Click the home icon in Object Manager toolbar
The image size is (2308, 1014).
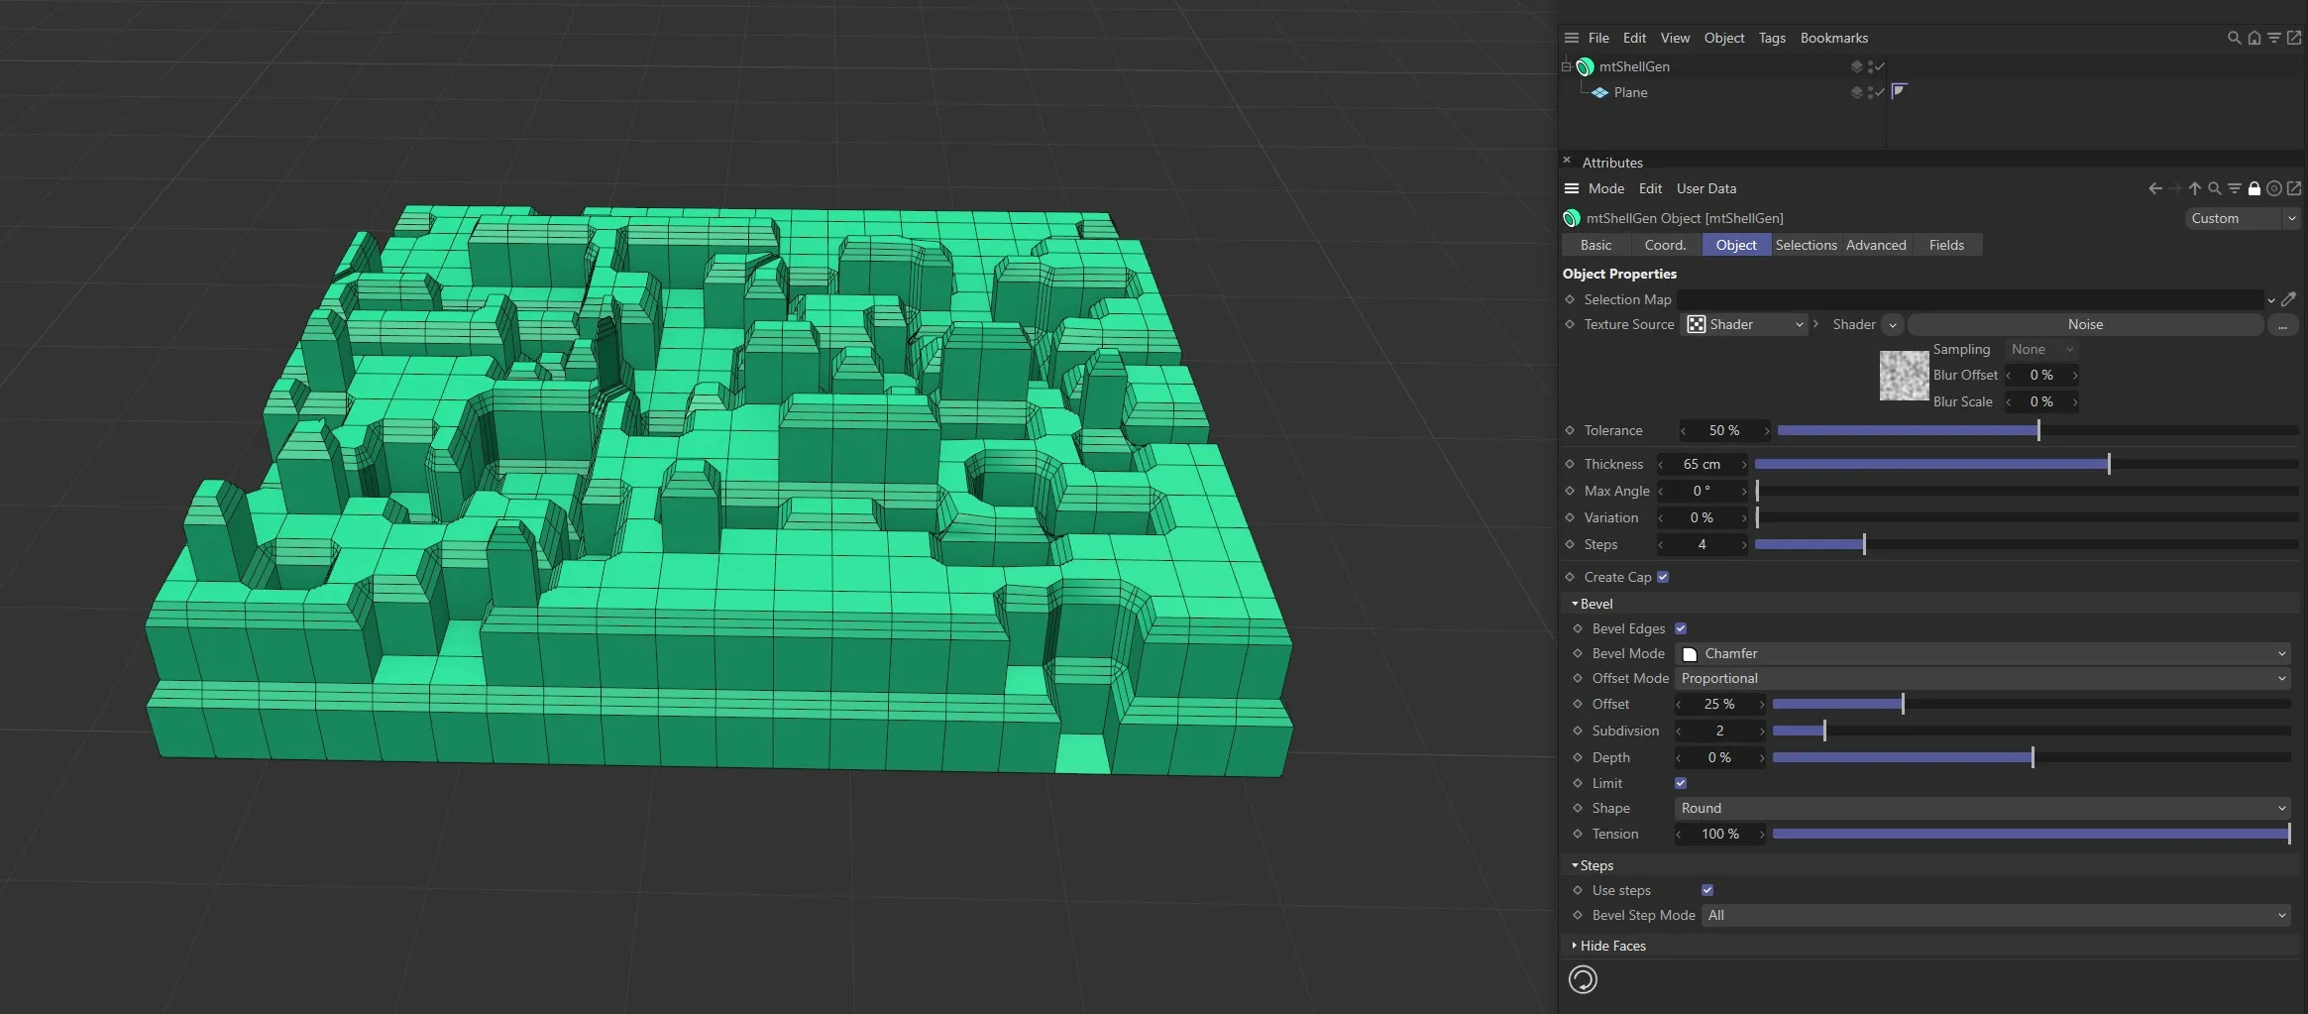(2256, 38)
